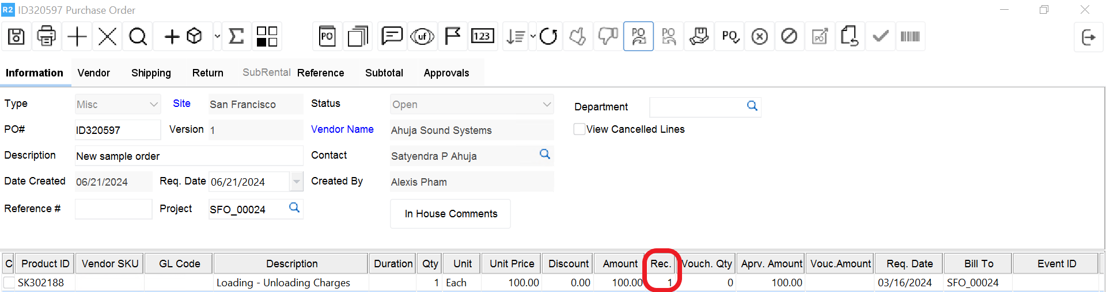Screen dimensions: 1106x292
Task: Click the Print icon in toolbar
Action: point(46,37)
